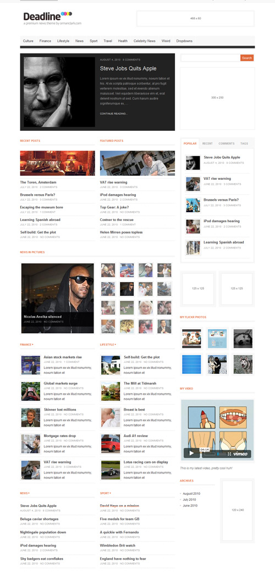275x574 pixels.
Task: Open the Weird menu item
Action: click(166, 41)
